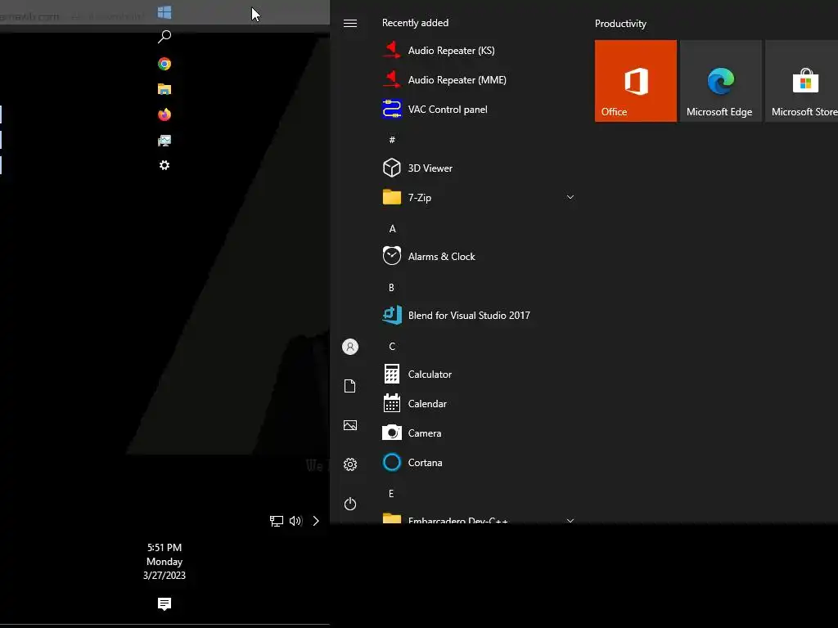Open Documents from the Start sidebar

(x=350, y=386)
